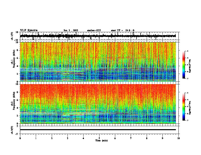Click the ch.1 color scale log(PSD) unit label
This screenshot has height=155, width=201.
click(x=190, y=66)
